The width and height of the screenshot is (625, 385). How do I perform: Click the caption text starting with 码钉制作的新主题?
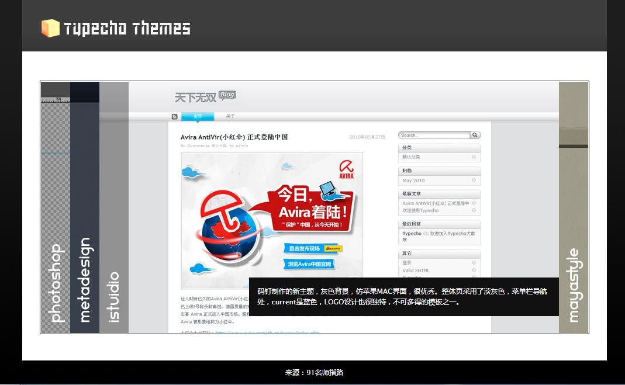pyautogui.click(x=402, y=297)
